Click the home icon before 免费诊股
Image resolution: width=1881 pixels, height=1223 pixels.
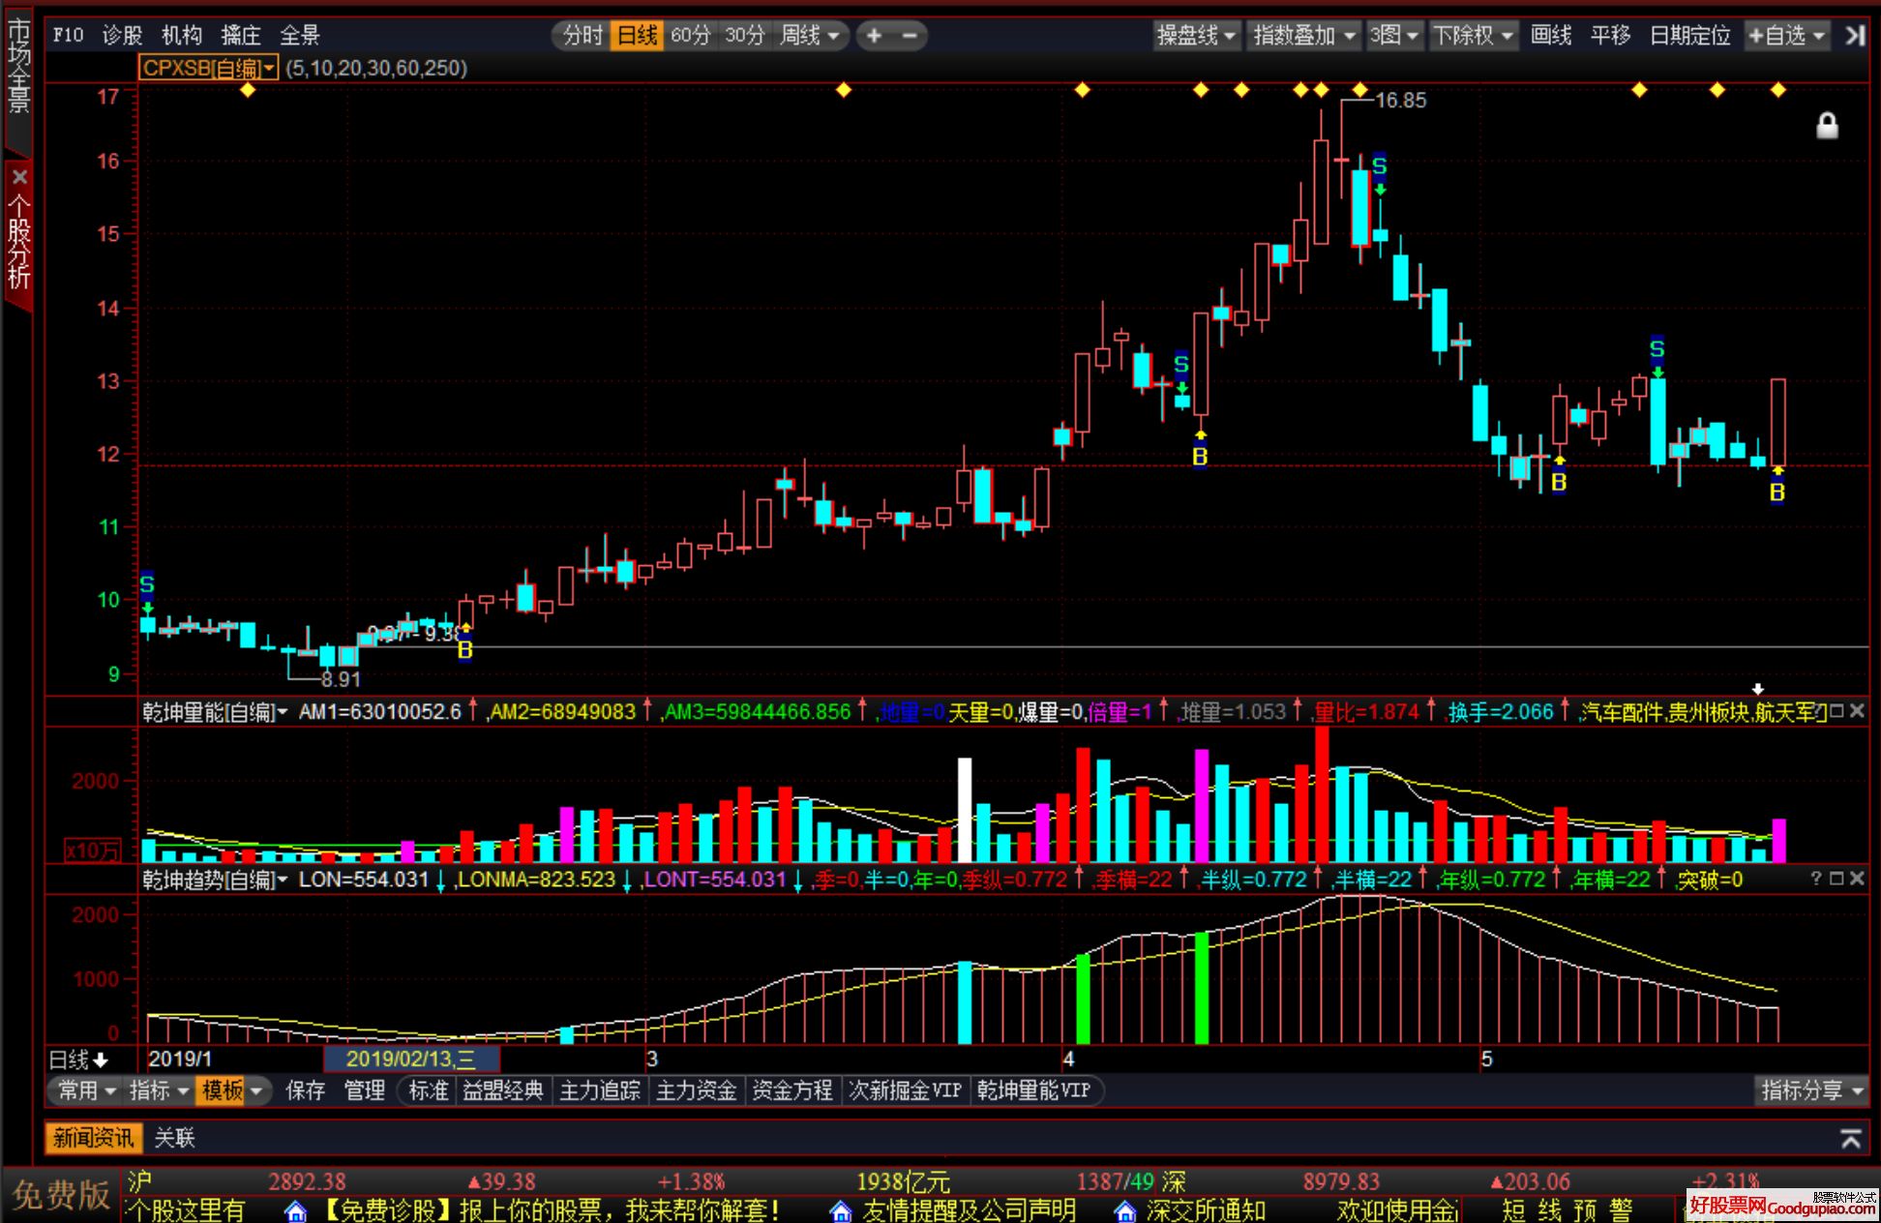pos(296,1211)
